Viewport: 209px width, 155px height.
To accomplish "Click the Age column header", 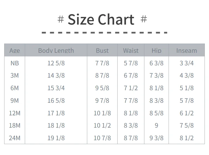I will [14, 51].
